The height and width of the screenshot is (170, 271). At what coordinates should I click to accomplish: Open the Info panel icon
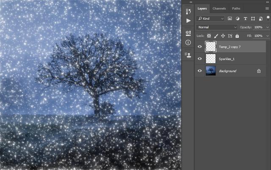point(188,42)
